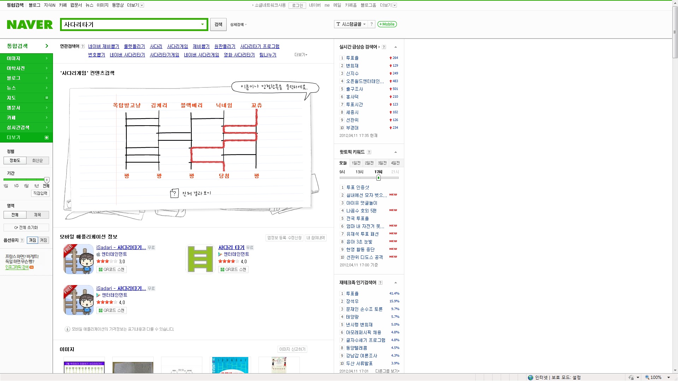Click zoom magnifier icon in status bar
The image size is (678, 381).
tap(647, 377)
